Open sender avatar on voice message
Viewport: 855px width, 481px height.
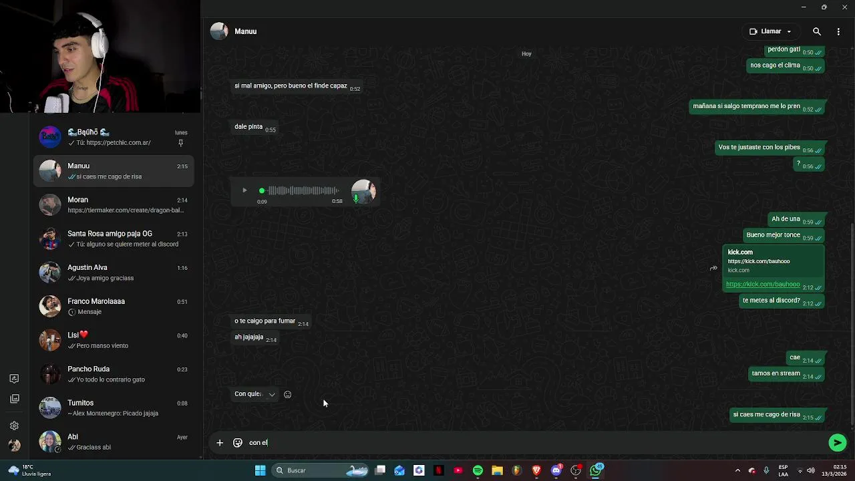coord(363,191)
